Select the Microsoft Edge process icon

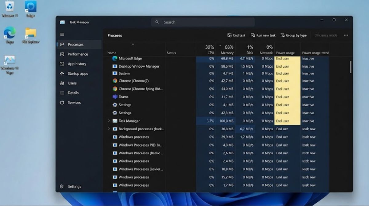115,58
